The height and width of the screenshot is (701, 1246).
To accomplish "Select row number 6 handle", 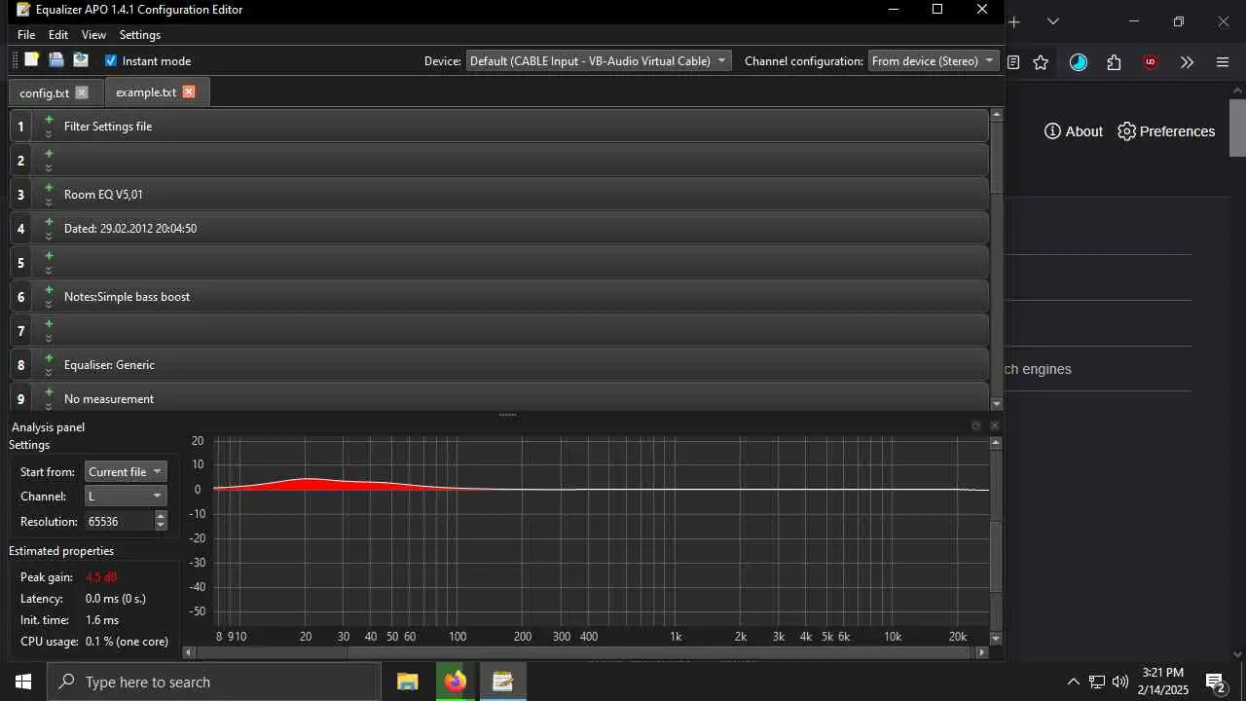I will tap(20, 297).
